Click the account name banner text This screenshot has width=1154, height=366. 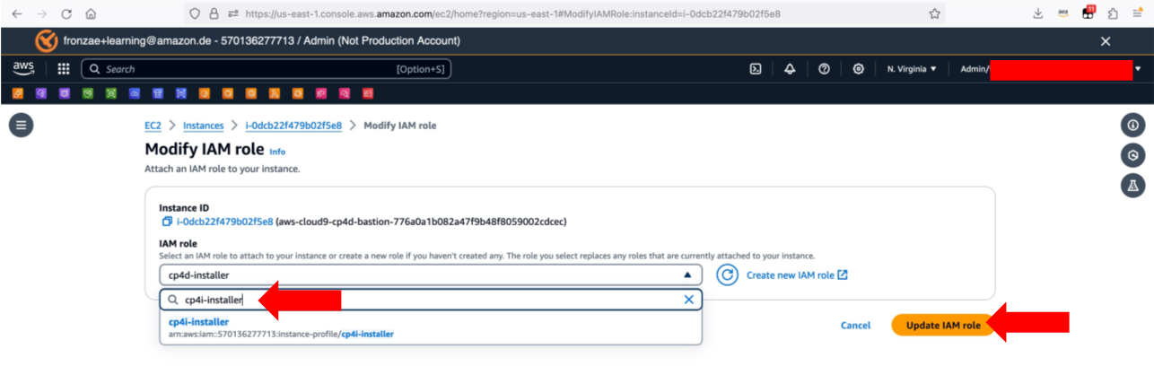[x=262, y=41]
